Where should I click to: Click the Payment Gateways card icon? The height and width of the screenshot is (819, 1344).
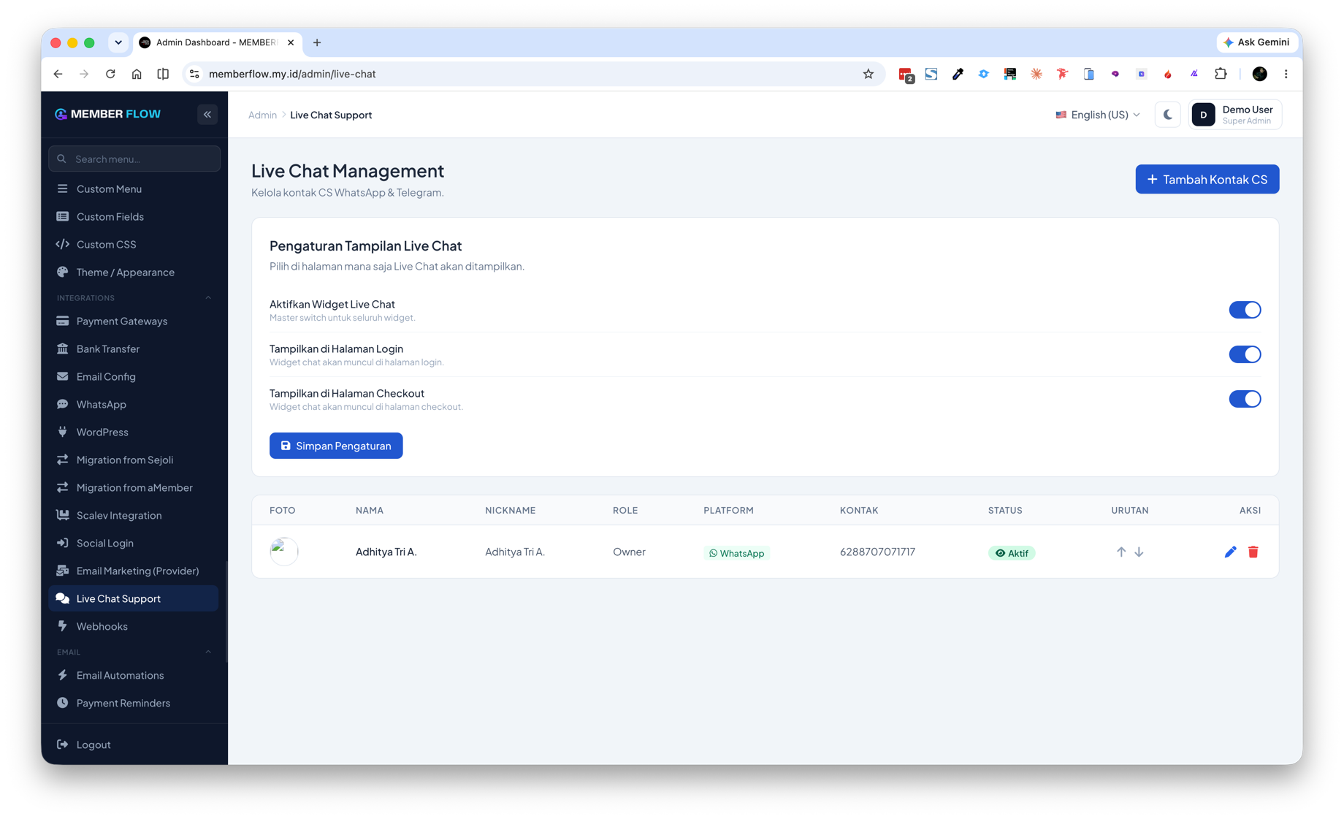click(x=63, y=321)
